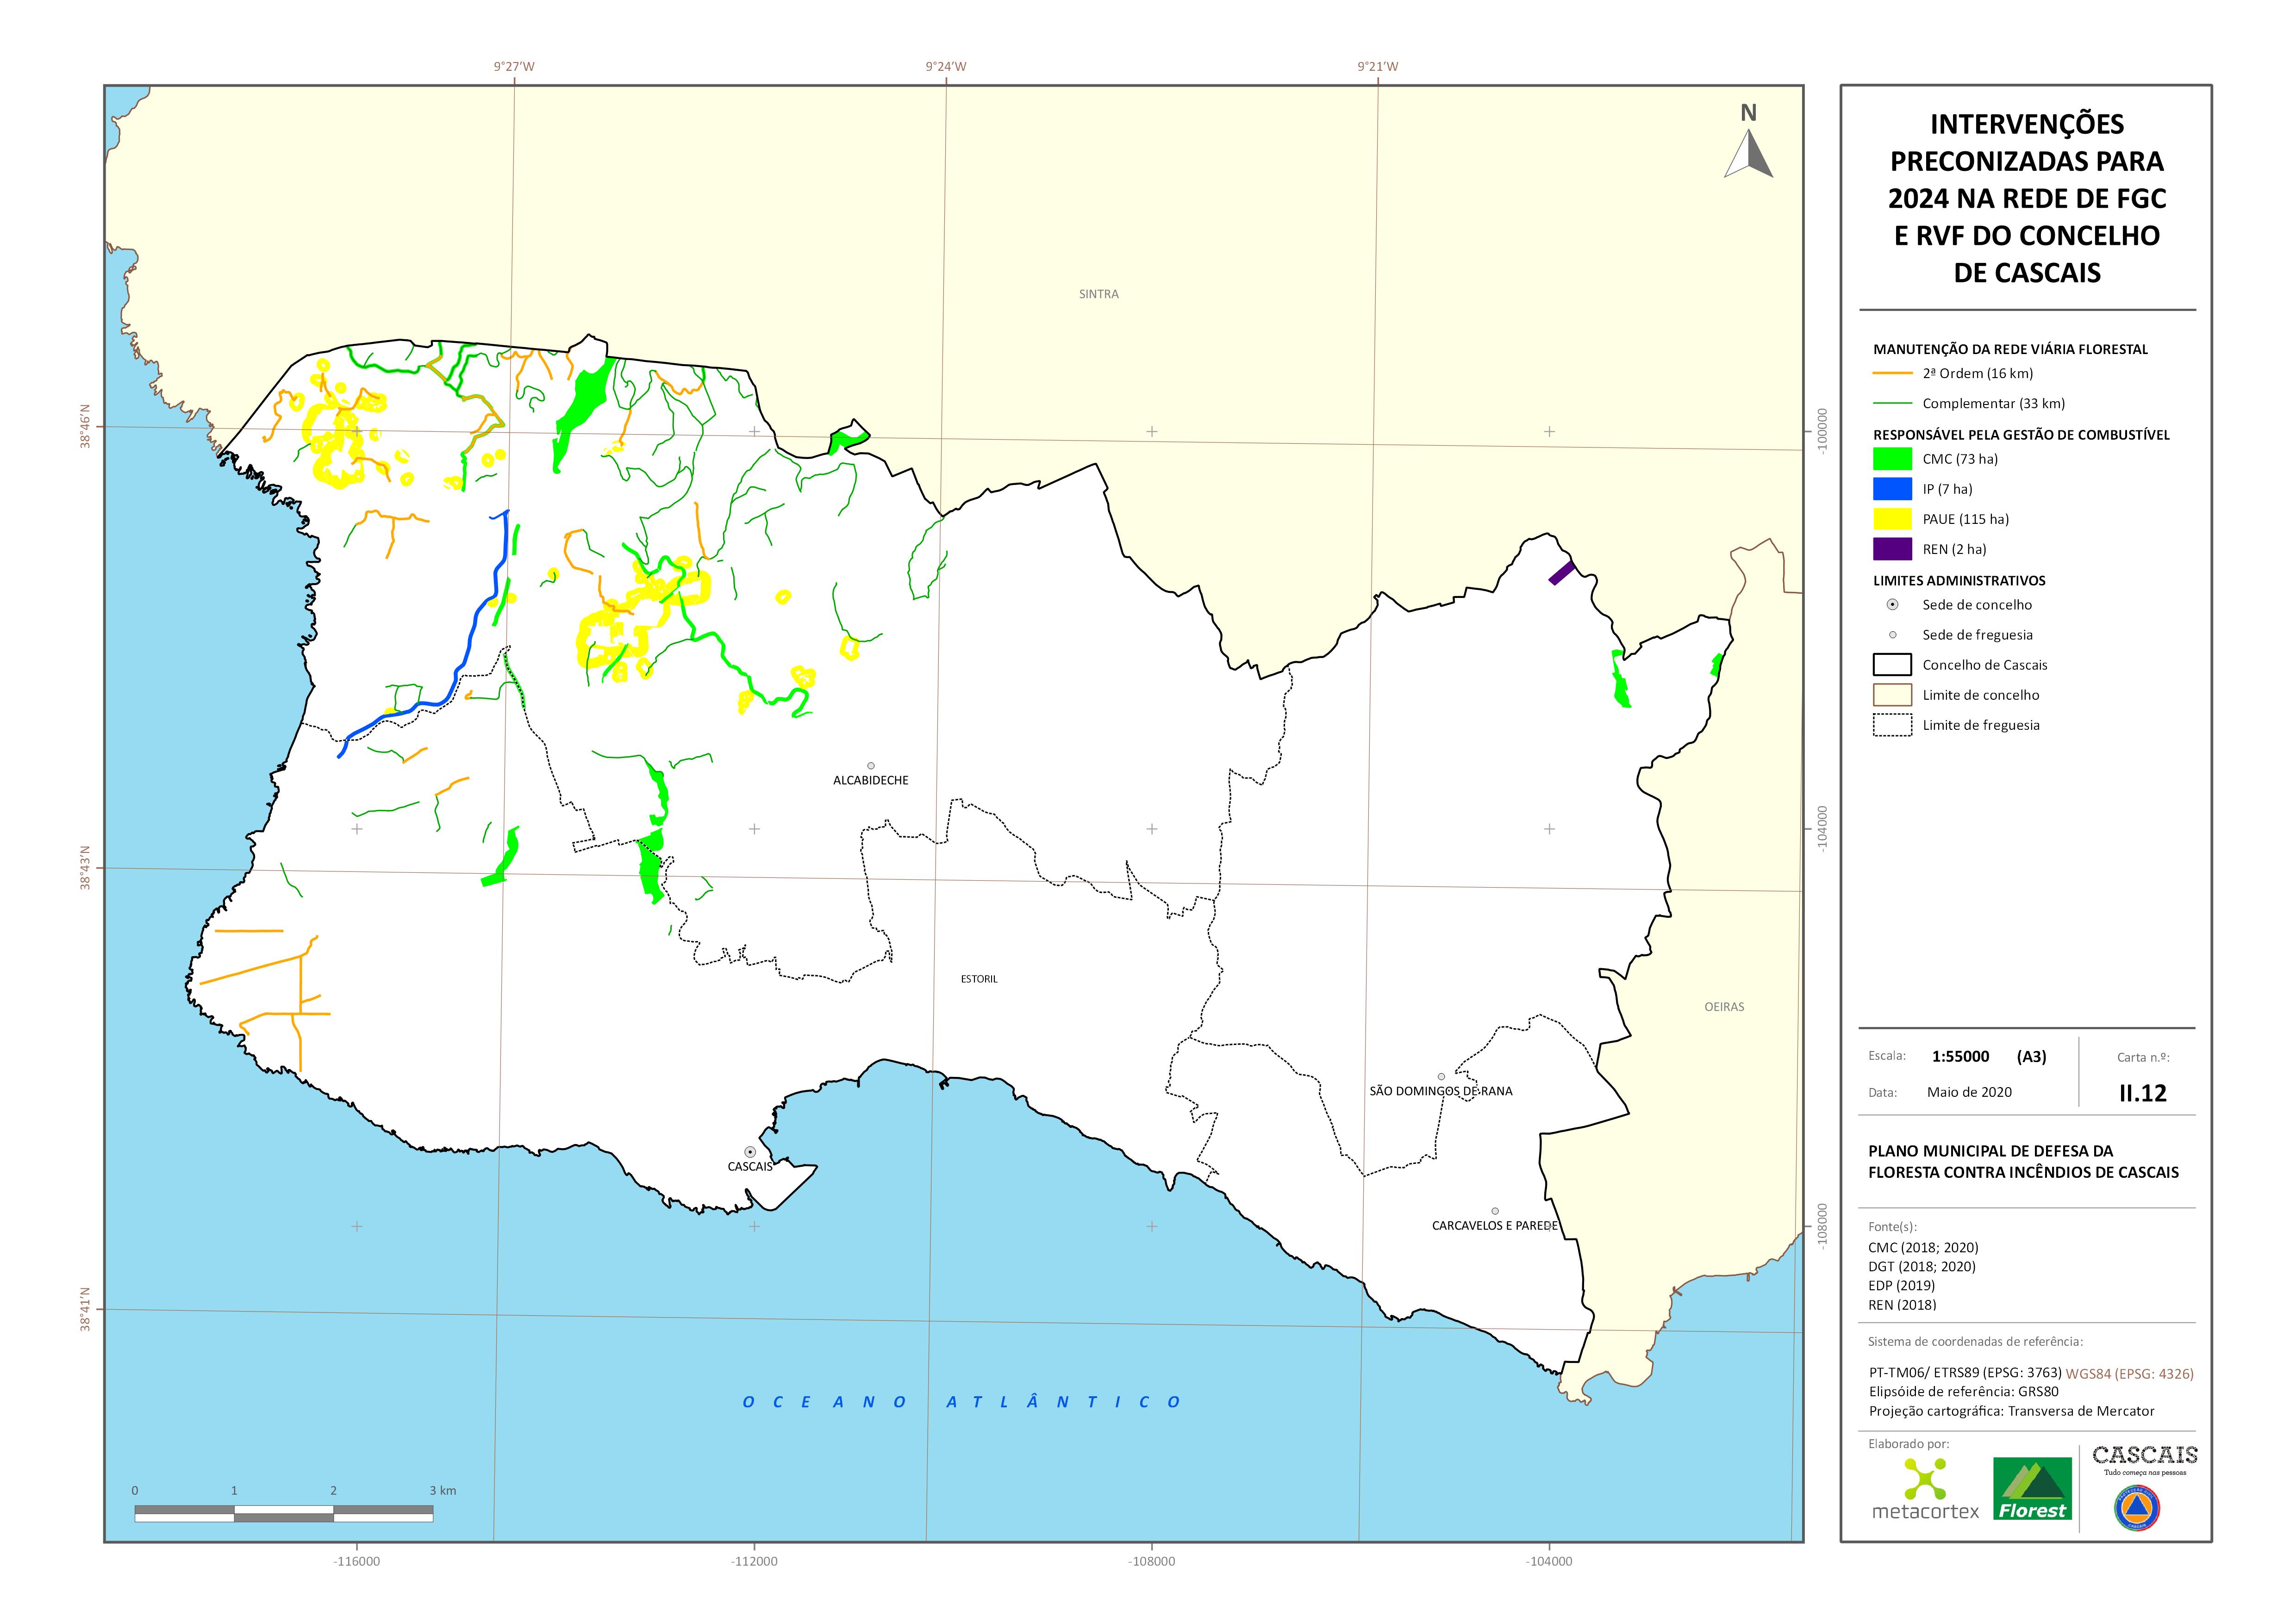Screen dimensions: 2296x1623
Task: Select the blue IP (7 ha) swatch
Action: [1892, 489]
